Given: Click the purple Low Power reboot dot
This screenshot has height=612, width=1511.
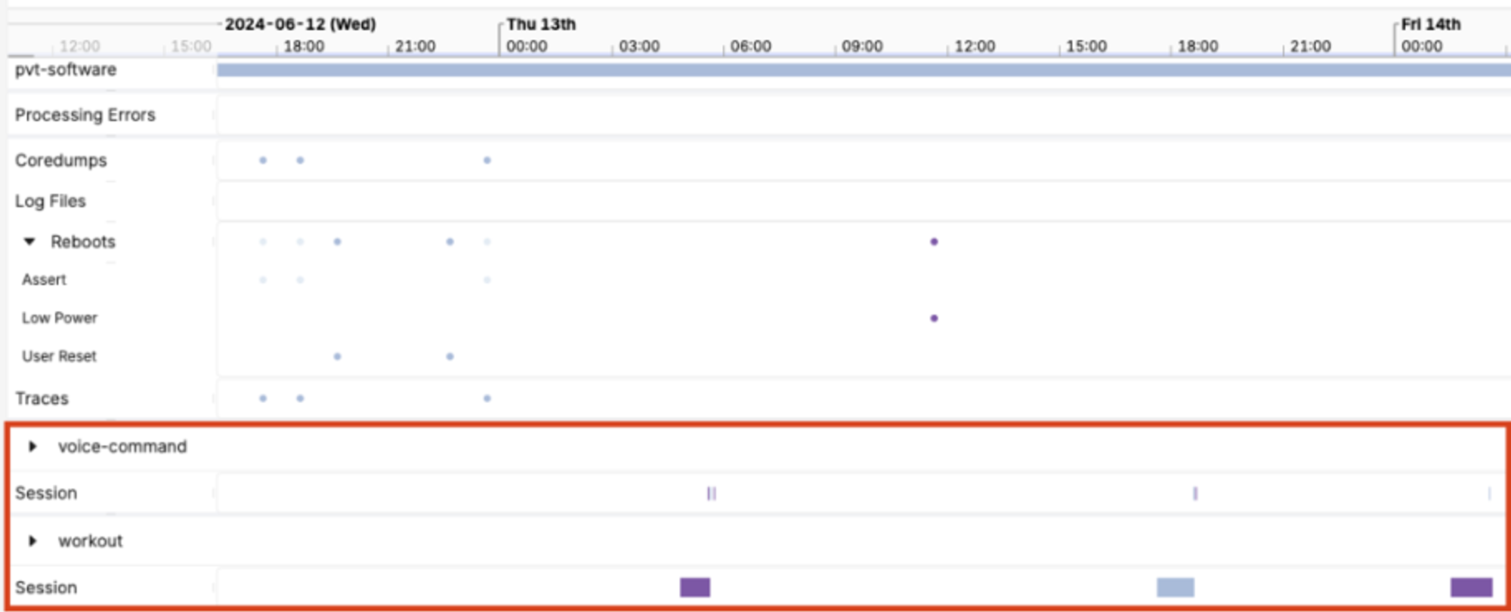Looking at the screenshot, I should [934, 318].
